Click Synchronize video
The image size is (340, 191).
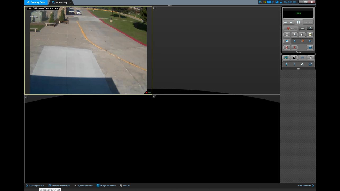[x=84, y=186]
